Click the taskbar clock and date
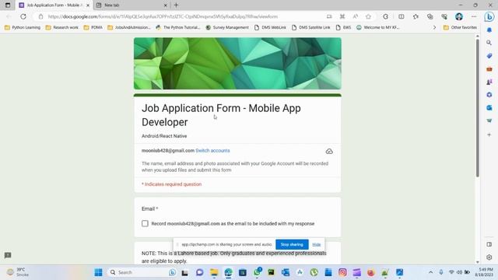Screen dimensions: 498x280 click(x=484, y=272)
